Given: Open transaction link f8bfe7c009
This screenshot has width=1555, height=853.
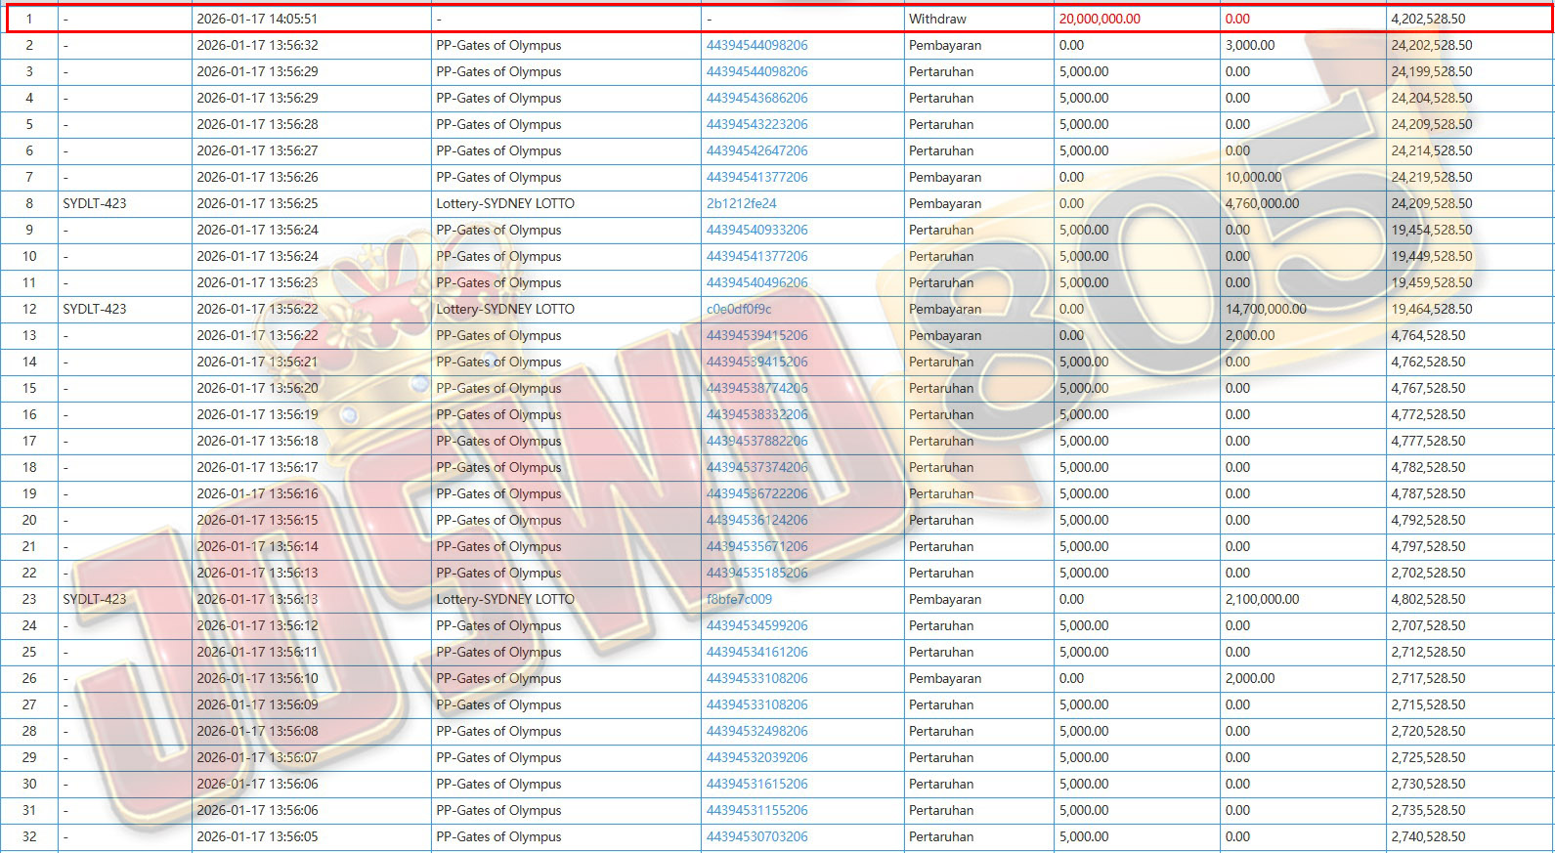Looking at the screenshot, I should 739,599.
